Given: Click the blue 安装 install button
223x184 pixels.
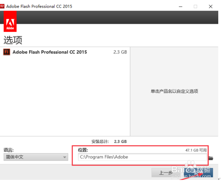Looking at the screenshot, I should point(198,173).
